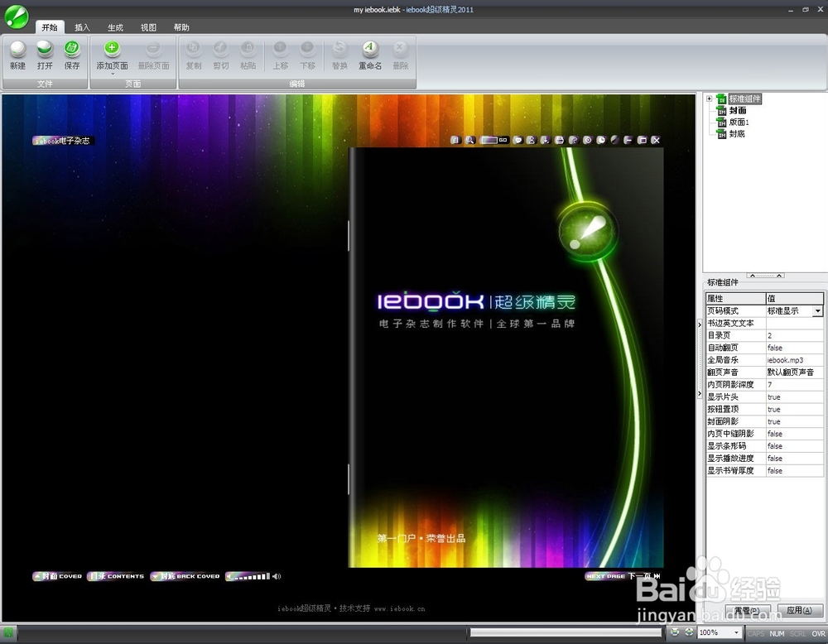The height and width of the screenshot is (644, 828).
Task: Click the fit-width icon in status bar
Action: click(x=675, y=632)
